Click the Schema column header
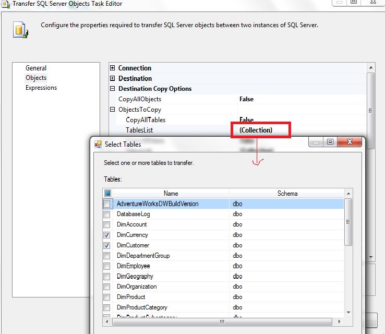 coord(287,194)
